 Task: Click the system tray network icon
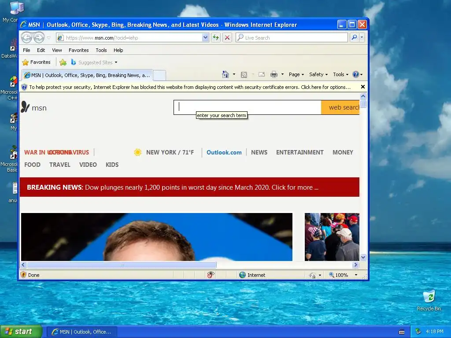418,331
